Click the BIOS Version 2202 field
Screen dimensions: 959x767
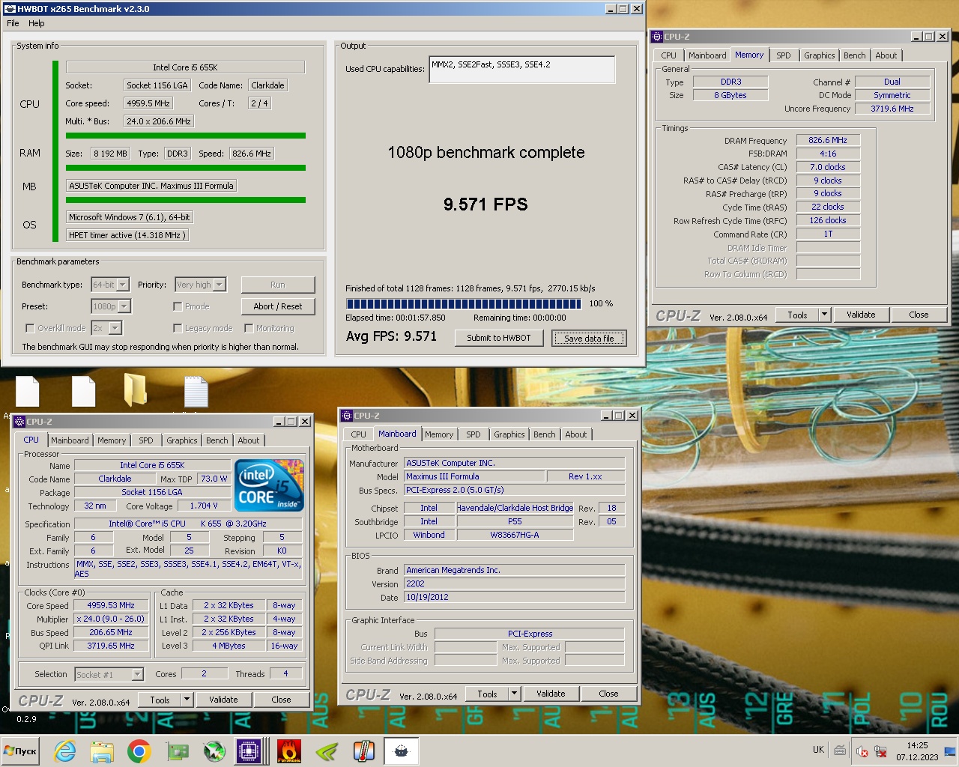(515, 583)
